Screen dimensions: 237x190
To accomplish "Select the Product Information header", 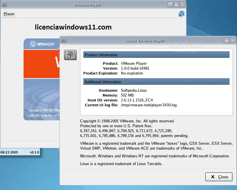I will [x=156, y=54].
